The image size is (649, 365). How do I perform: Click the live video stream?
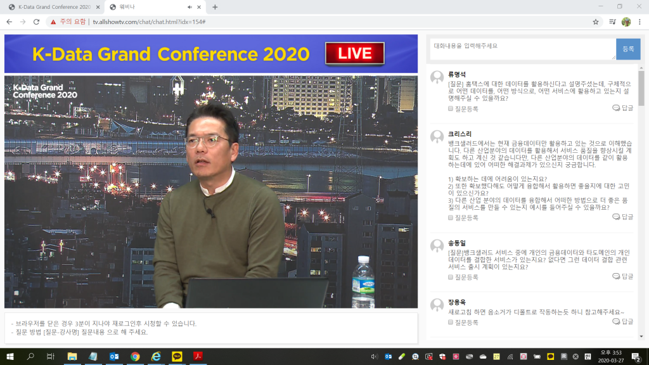click(x=211, y=191)
